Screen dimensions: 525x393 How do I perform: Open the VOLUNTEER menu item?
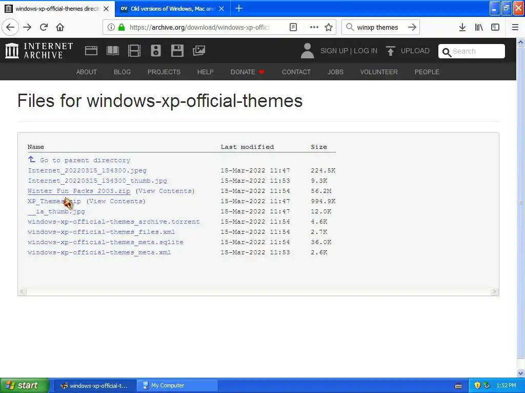(x=379, y=72)
